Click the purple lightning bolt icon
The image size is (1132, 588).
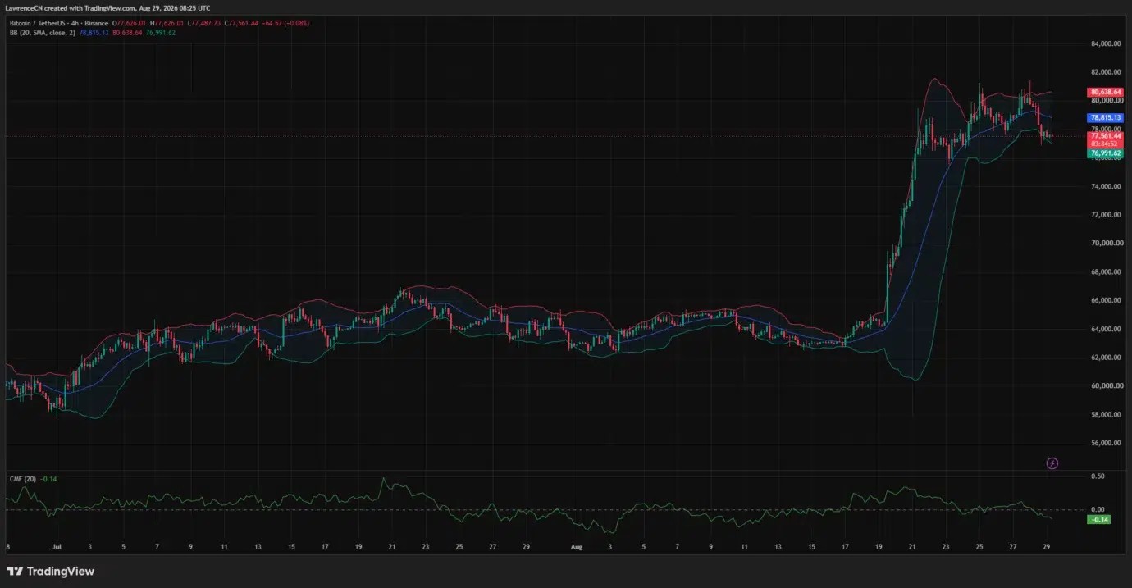click(1052, 463)
